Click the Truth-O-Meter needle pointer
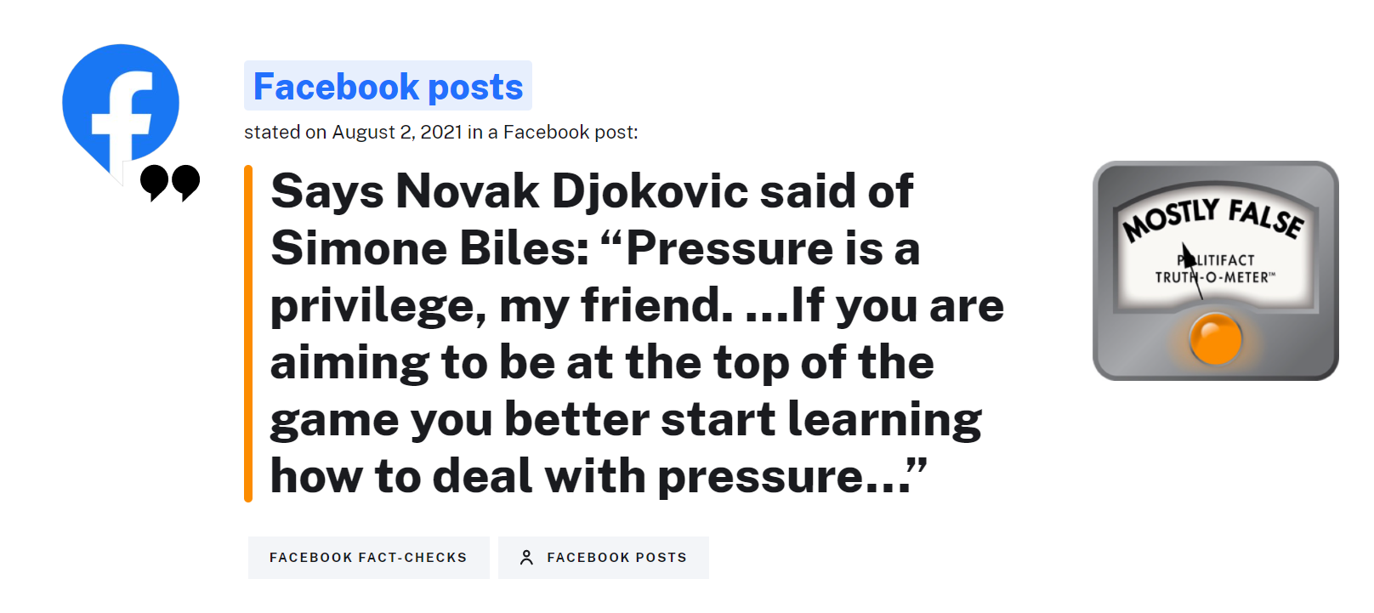This screenshot has width=1374, height=613. [1192, 270]
